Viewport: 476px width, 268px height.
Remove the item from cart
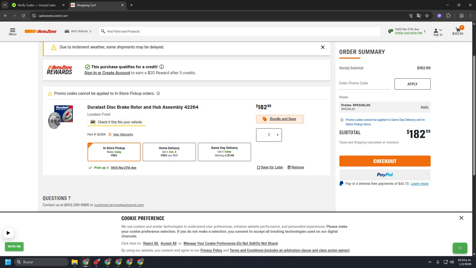[x=295, y=167]
